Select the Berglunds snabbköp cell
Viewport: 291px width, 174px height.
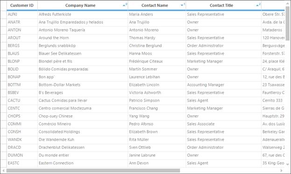(83, 46)
